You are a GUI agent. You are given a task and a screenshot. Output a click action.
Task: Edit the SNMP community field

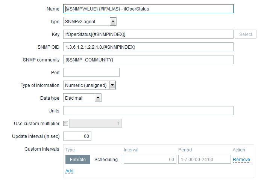pyautogui.click(x=148, y=60)
